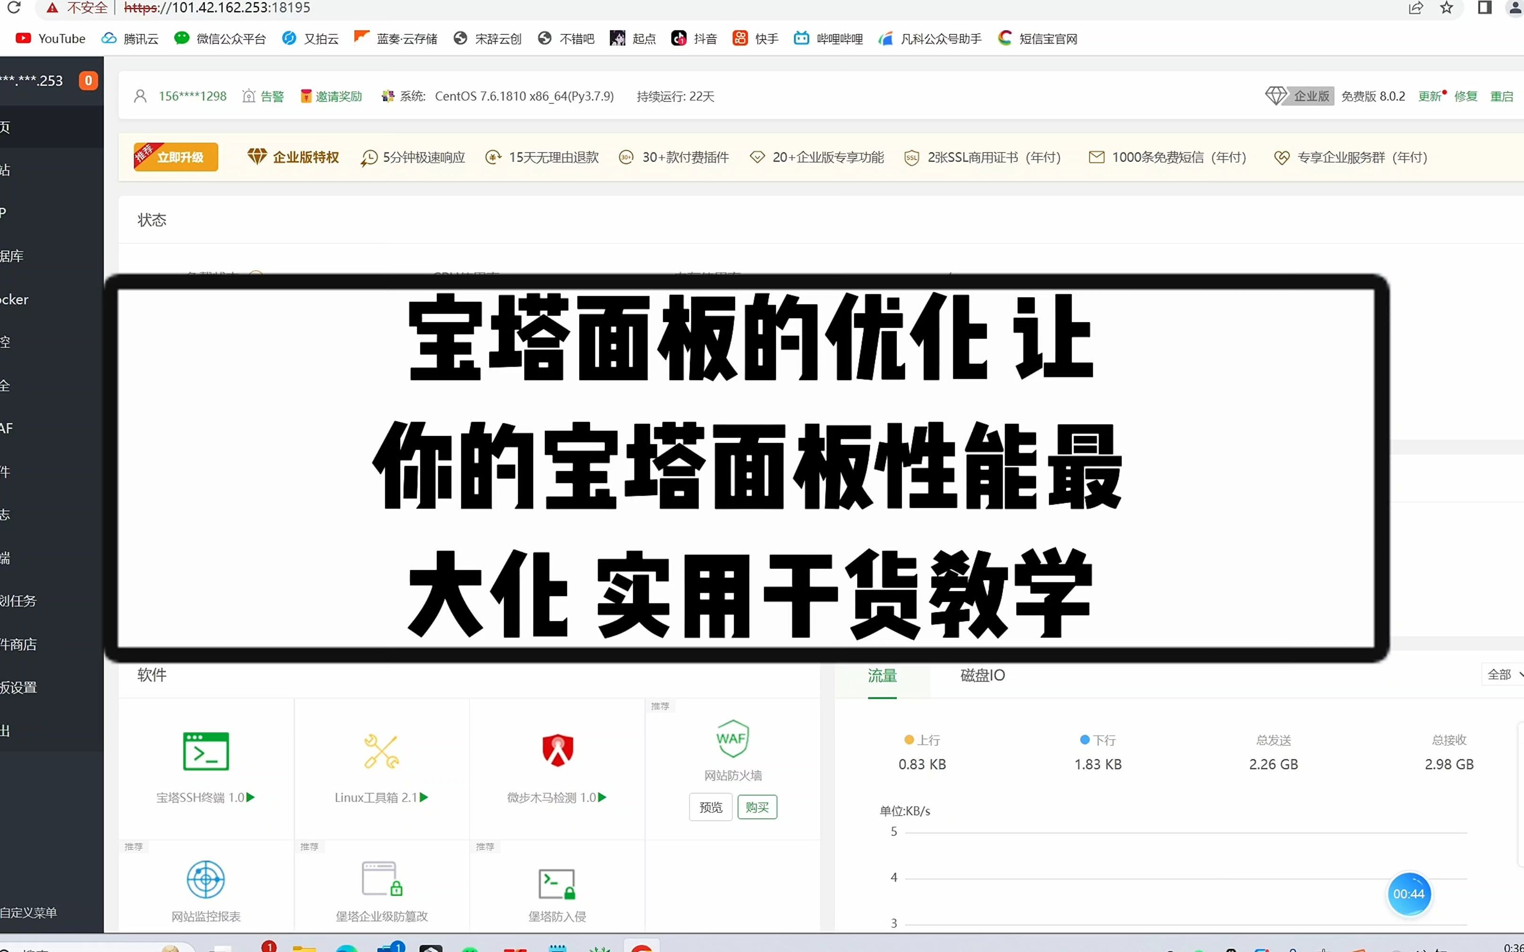Click the 预览 button under 网站防火墙
Screen dimensions: 1524x952
pyautogui.click(x=711, y=807)
